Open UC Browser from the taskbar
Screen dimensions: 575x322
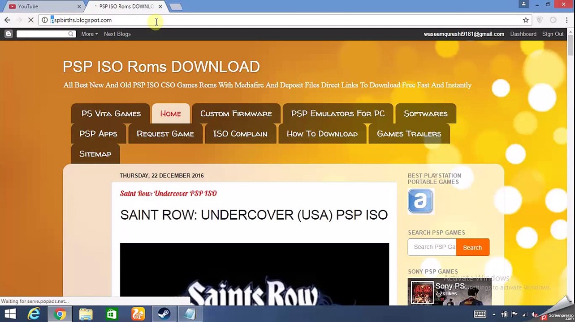coord(138,314)
